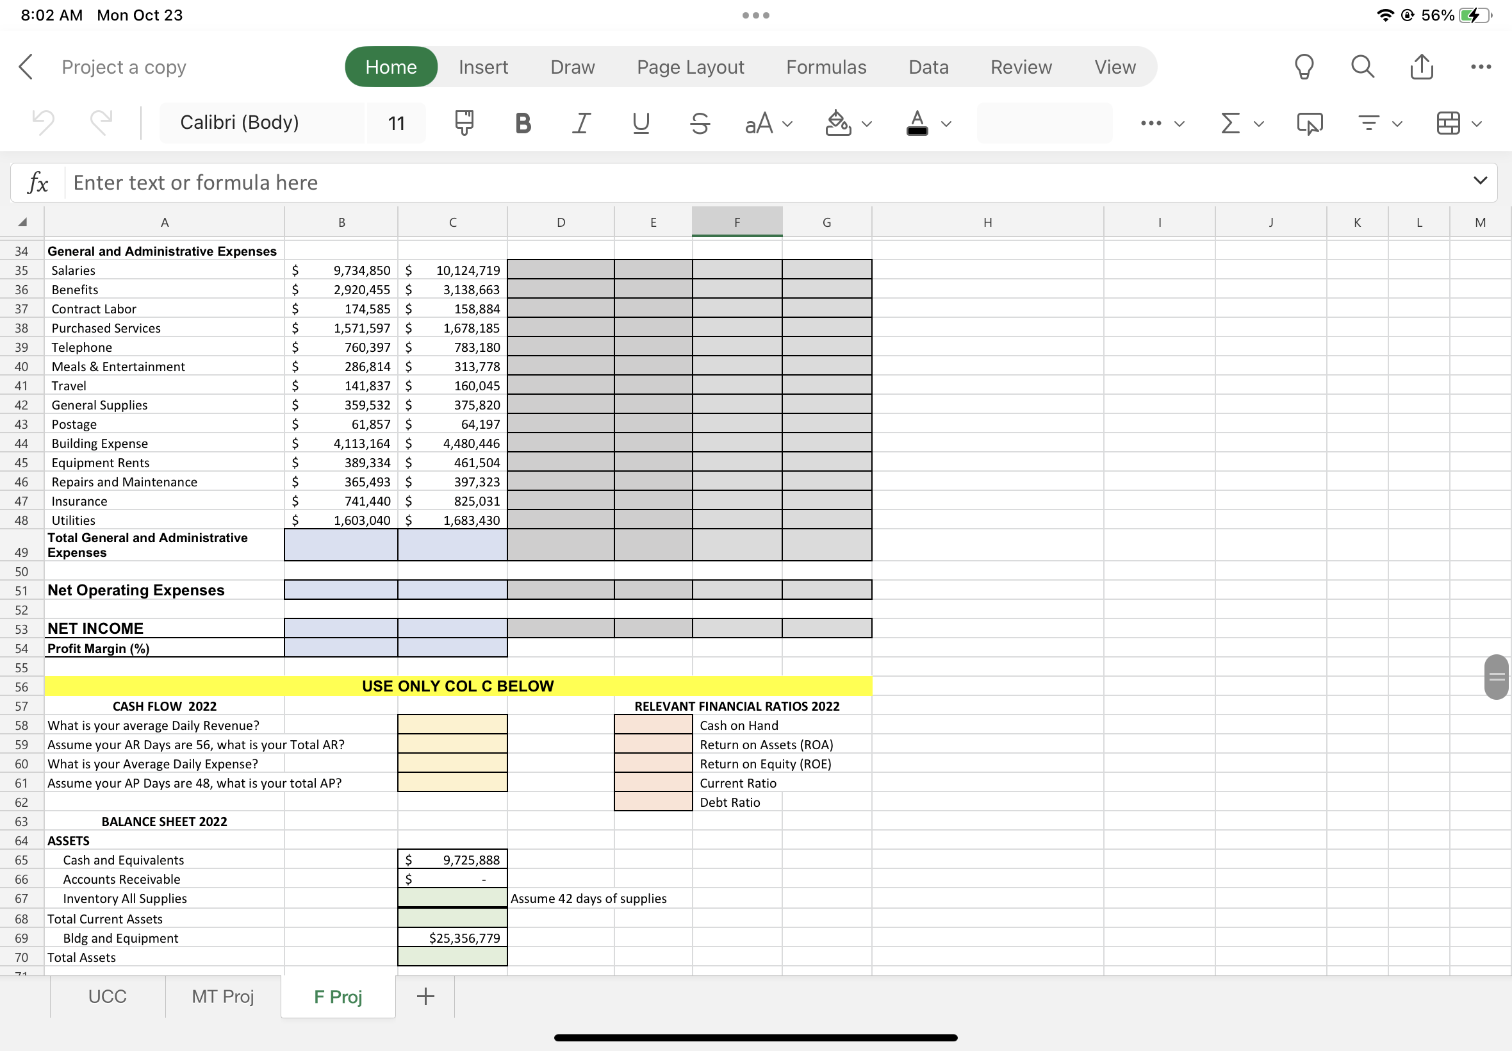Open the Search magnifier
The height and width of the screenshot is (1051, 1512).
1363,67
